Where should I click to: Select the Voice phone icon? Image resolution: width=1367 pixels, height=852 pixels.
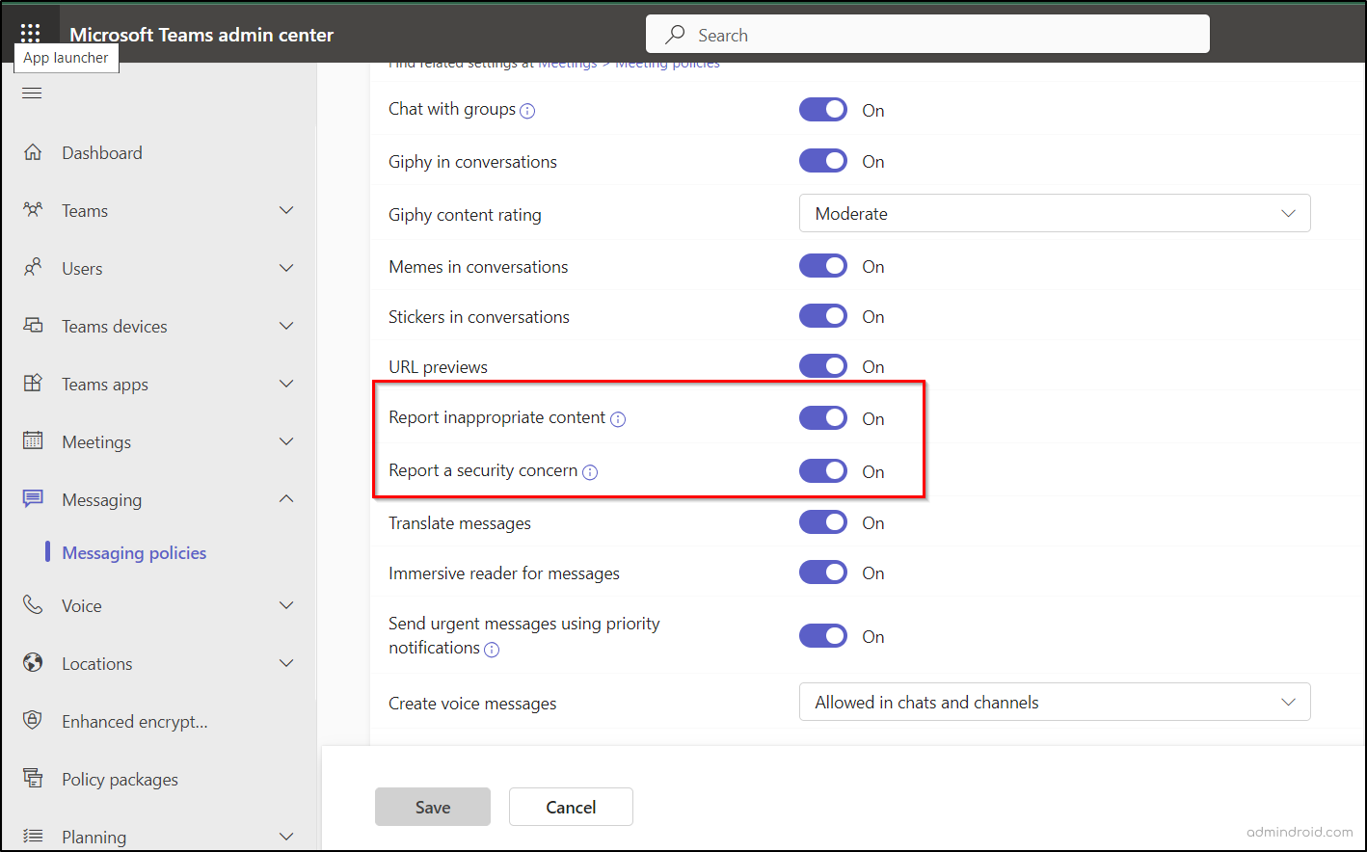[x=32, y=605]
